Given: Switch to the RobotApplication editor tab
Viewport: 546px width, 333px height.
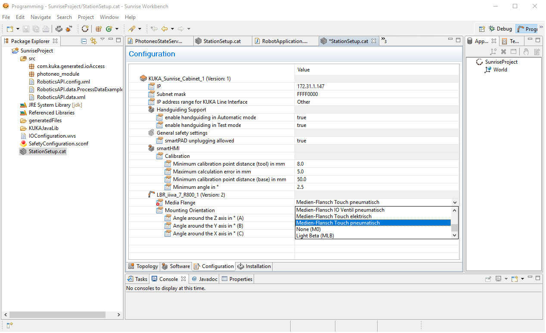Looking at the screenshot, I should coord(285,41).
